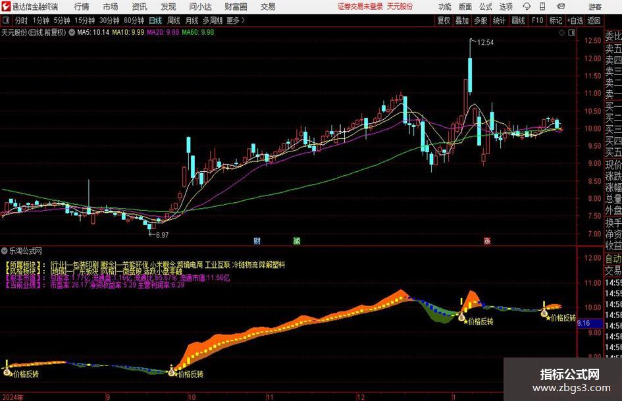Switch to the 1分钟 period

[x=40, y=20]
